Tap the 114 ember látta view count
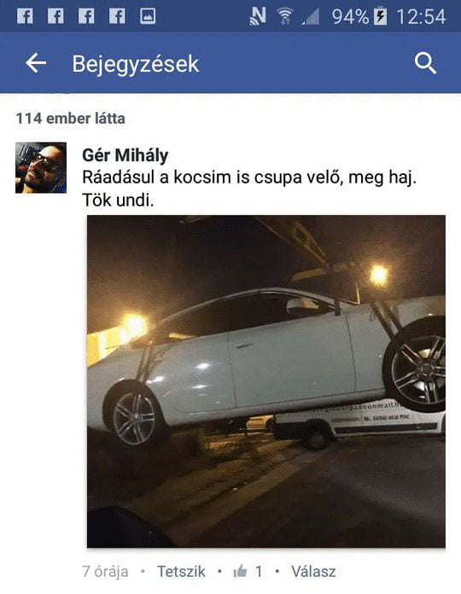 click(71, 119)
